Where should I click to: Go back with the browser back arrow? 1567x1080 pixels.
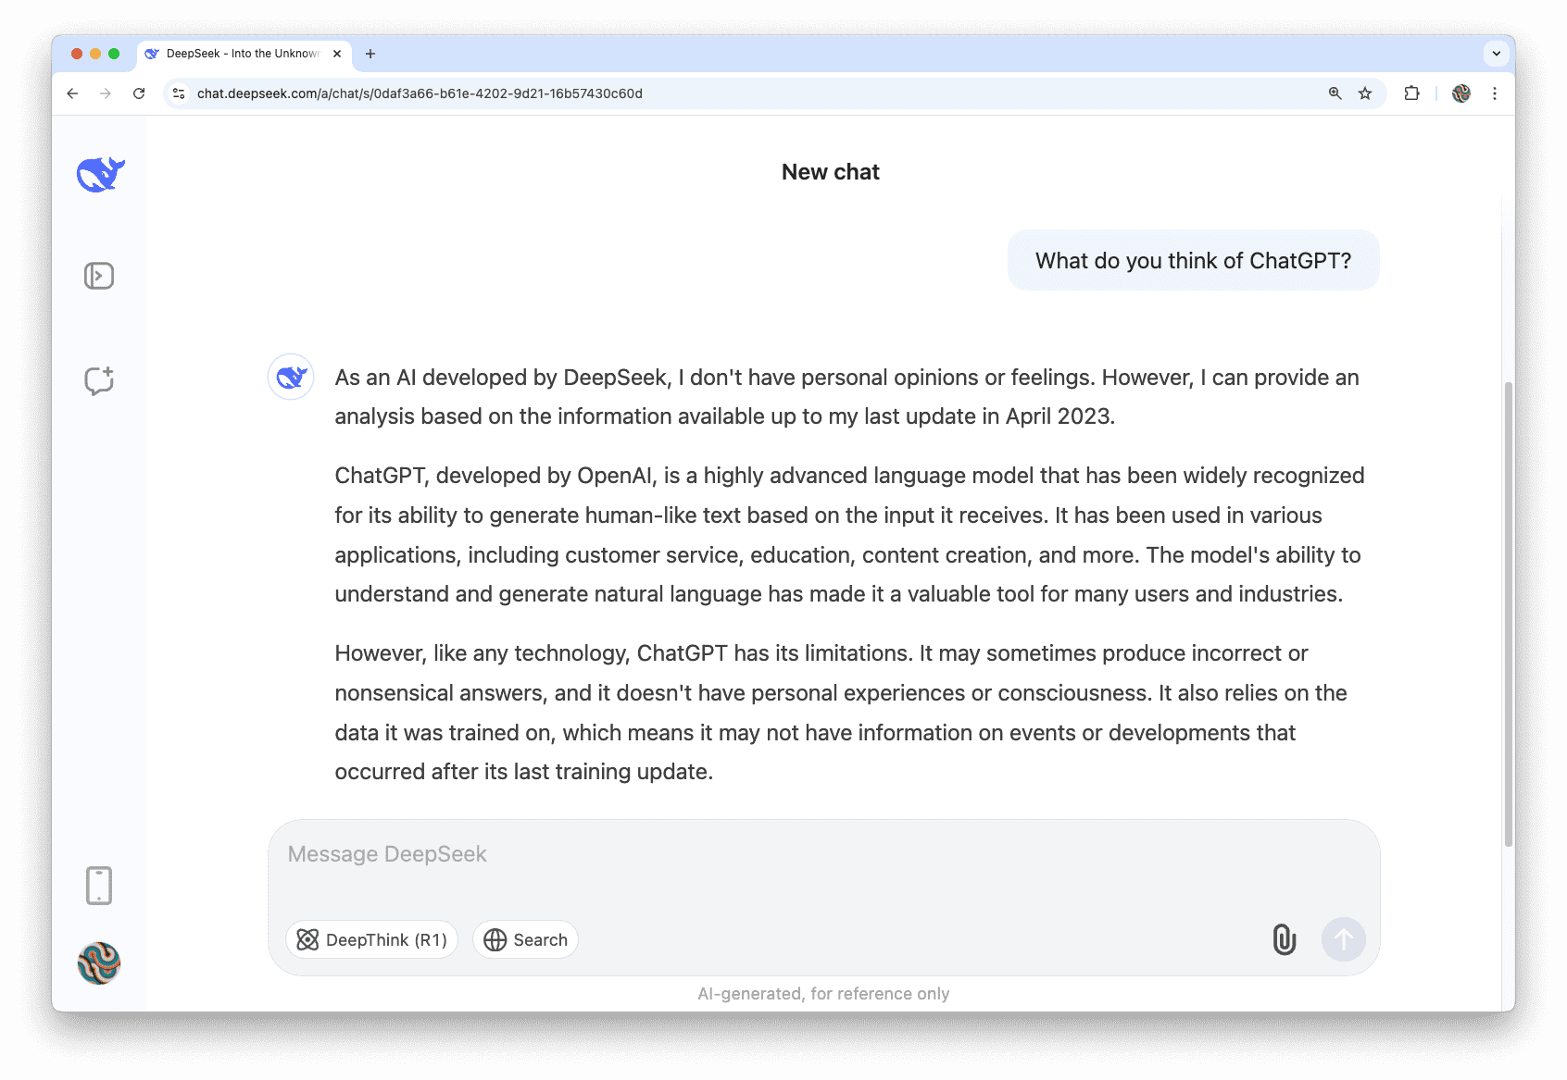(72, 93)
